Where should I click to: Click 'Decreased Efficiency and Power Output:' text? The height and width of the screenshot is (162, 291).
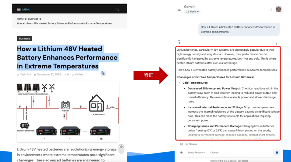[x=214, y=89]
